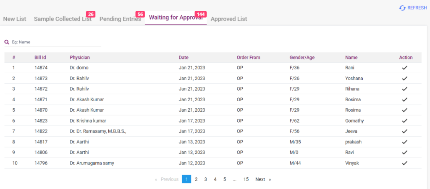This screenshot has width=430, height=189.
Task: Approve bill 14823 for Gomathy
Action: pyautogui.click(x=405, y=120)
